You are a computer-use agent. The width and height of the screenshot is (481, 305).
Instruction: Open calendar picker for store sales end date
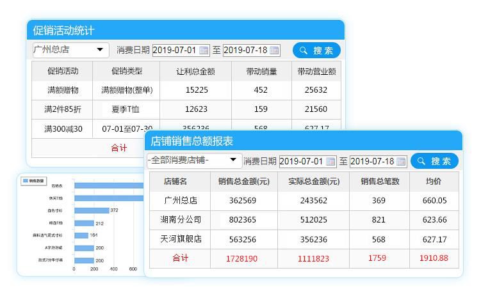point(401,161)
